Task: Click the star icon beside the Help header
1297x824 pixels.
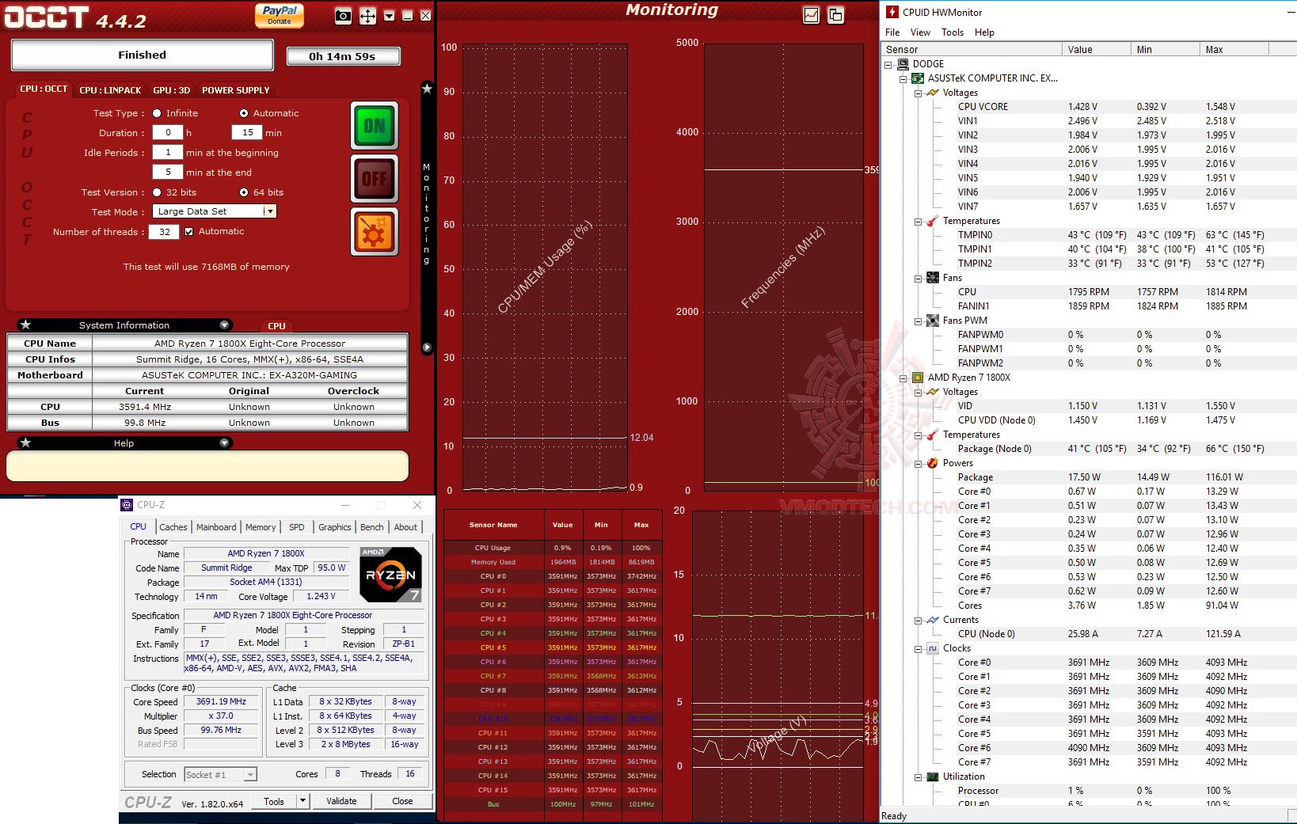Action: click(25, 442)
